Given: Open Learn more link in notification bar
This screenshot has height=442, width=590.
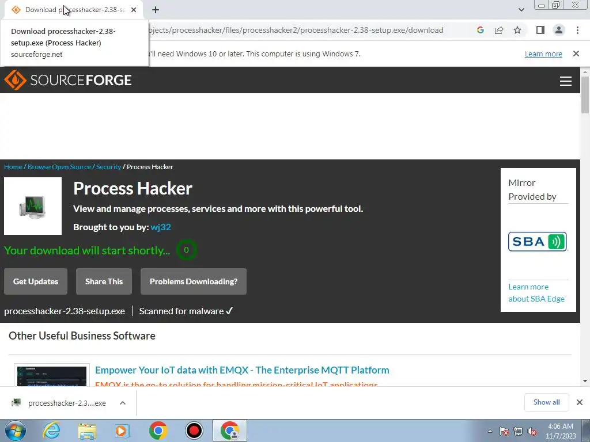Looking at the screenshot, I should click(543, 54).
